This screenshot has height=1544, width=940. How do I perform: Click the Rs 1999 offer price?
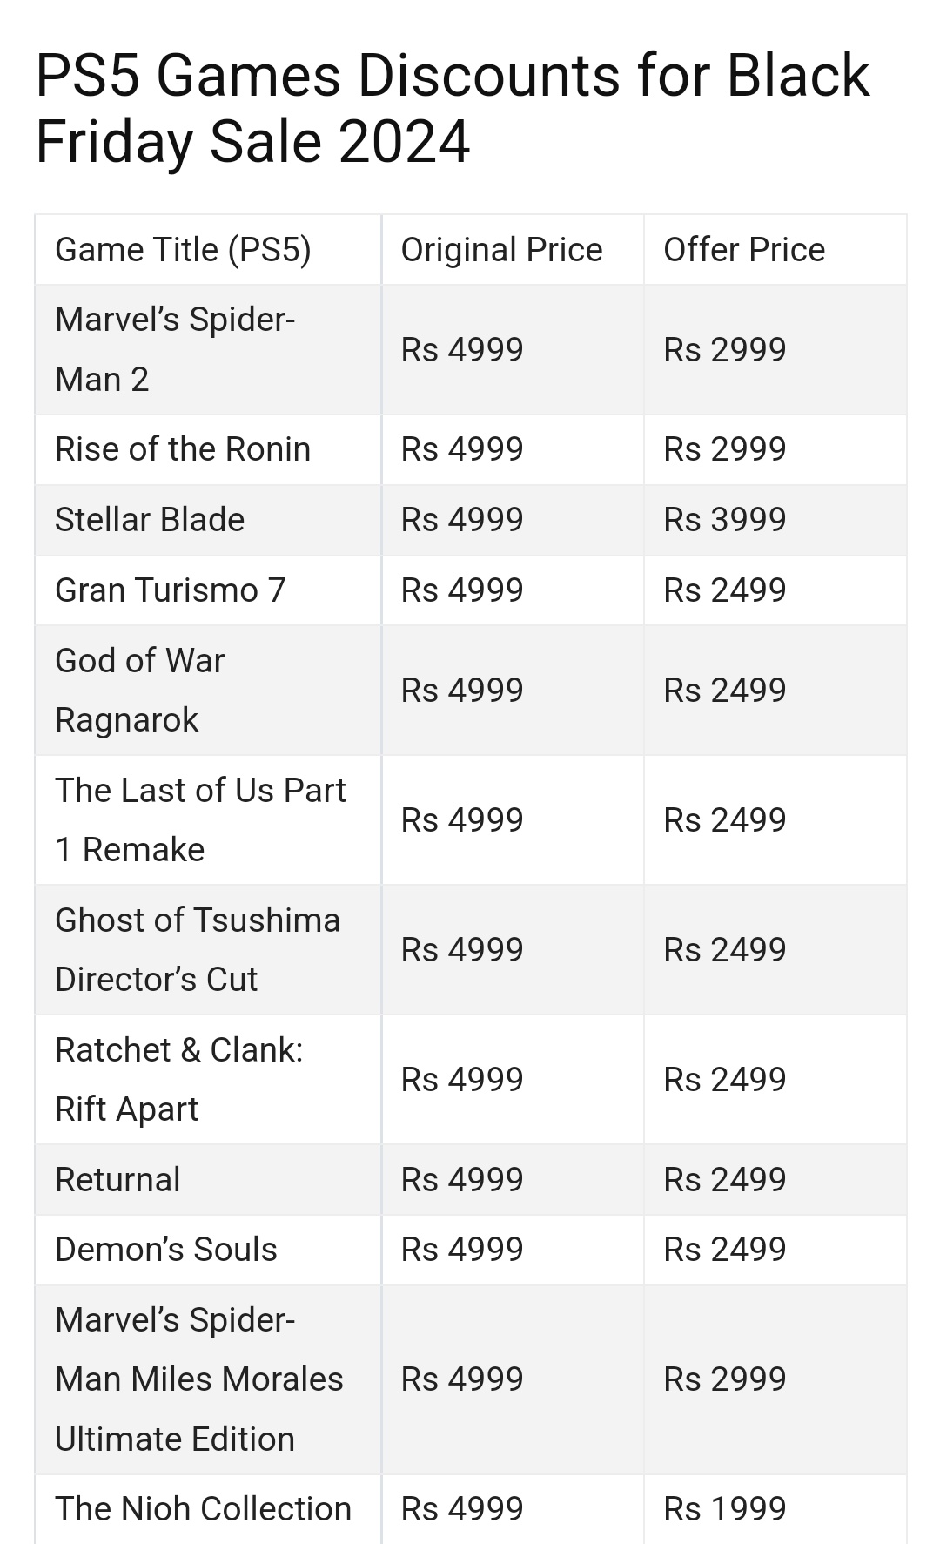coord(725,1509)
